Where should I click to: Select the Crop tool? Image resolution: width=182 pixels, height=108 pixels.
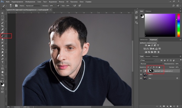[2, 26]
